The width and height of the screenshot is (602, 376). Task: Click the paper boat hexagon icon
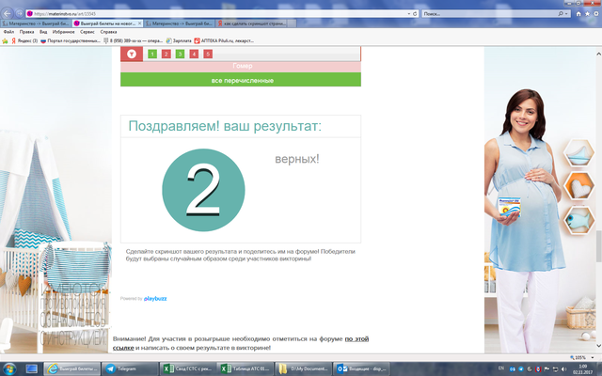pos(578,153)
